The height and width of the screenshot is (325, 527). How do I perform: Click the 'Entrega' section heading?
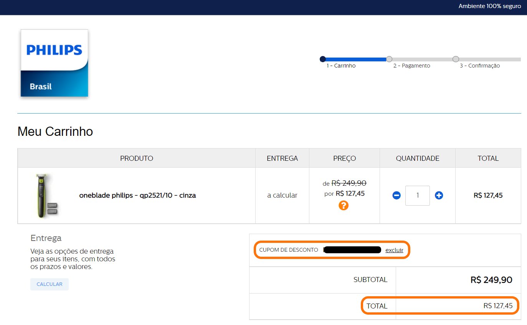pos(46,238)
